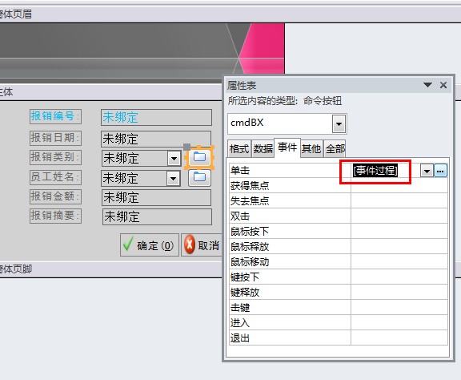The width and height of the screenshot is (461, 380).
Task: Click the red 取消 button
Action: tap(202, 245)
